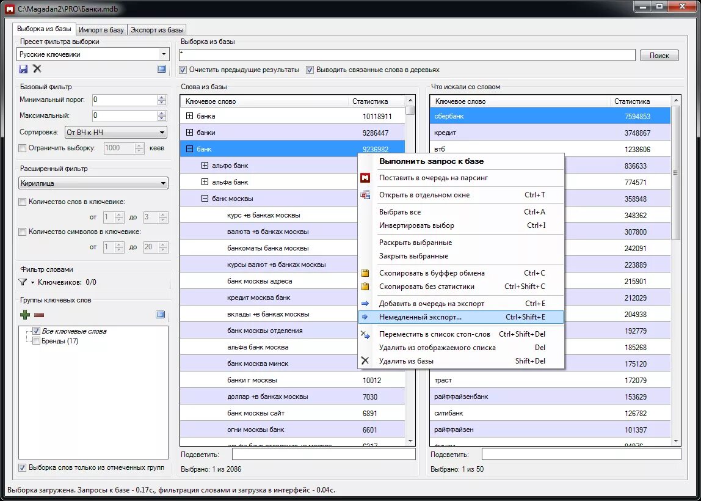Choose 'Закрыть выбранные' in context menu
Viewport: 701px width, 501px height.
tap(461, 256)
